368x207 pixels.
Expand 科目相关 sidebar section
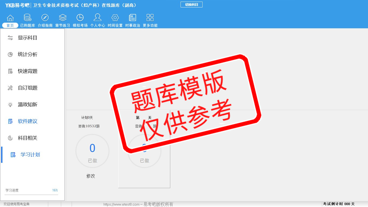tap(27, 138)
